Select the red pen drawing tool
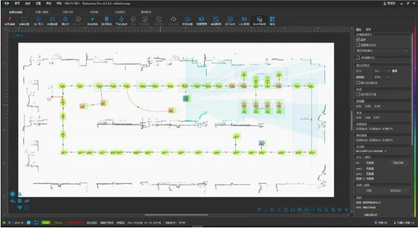 (10, 19)
